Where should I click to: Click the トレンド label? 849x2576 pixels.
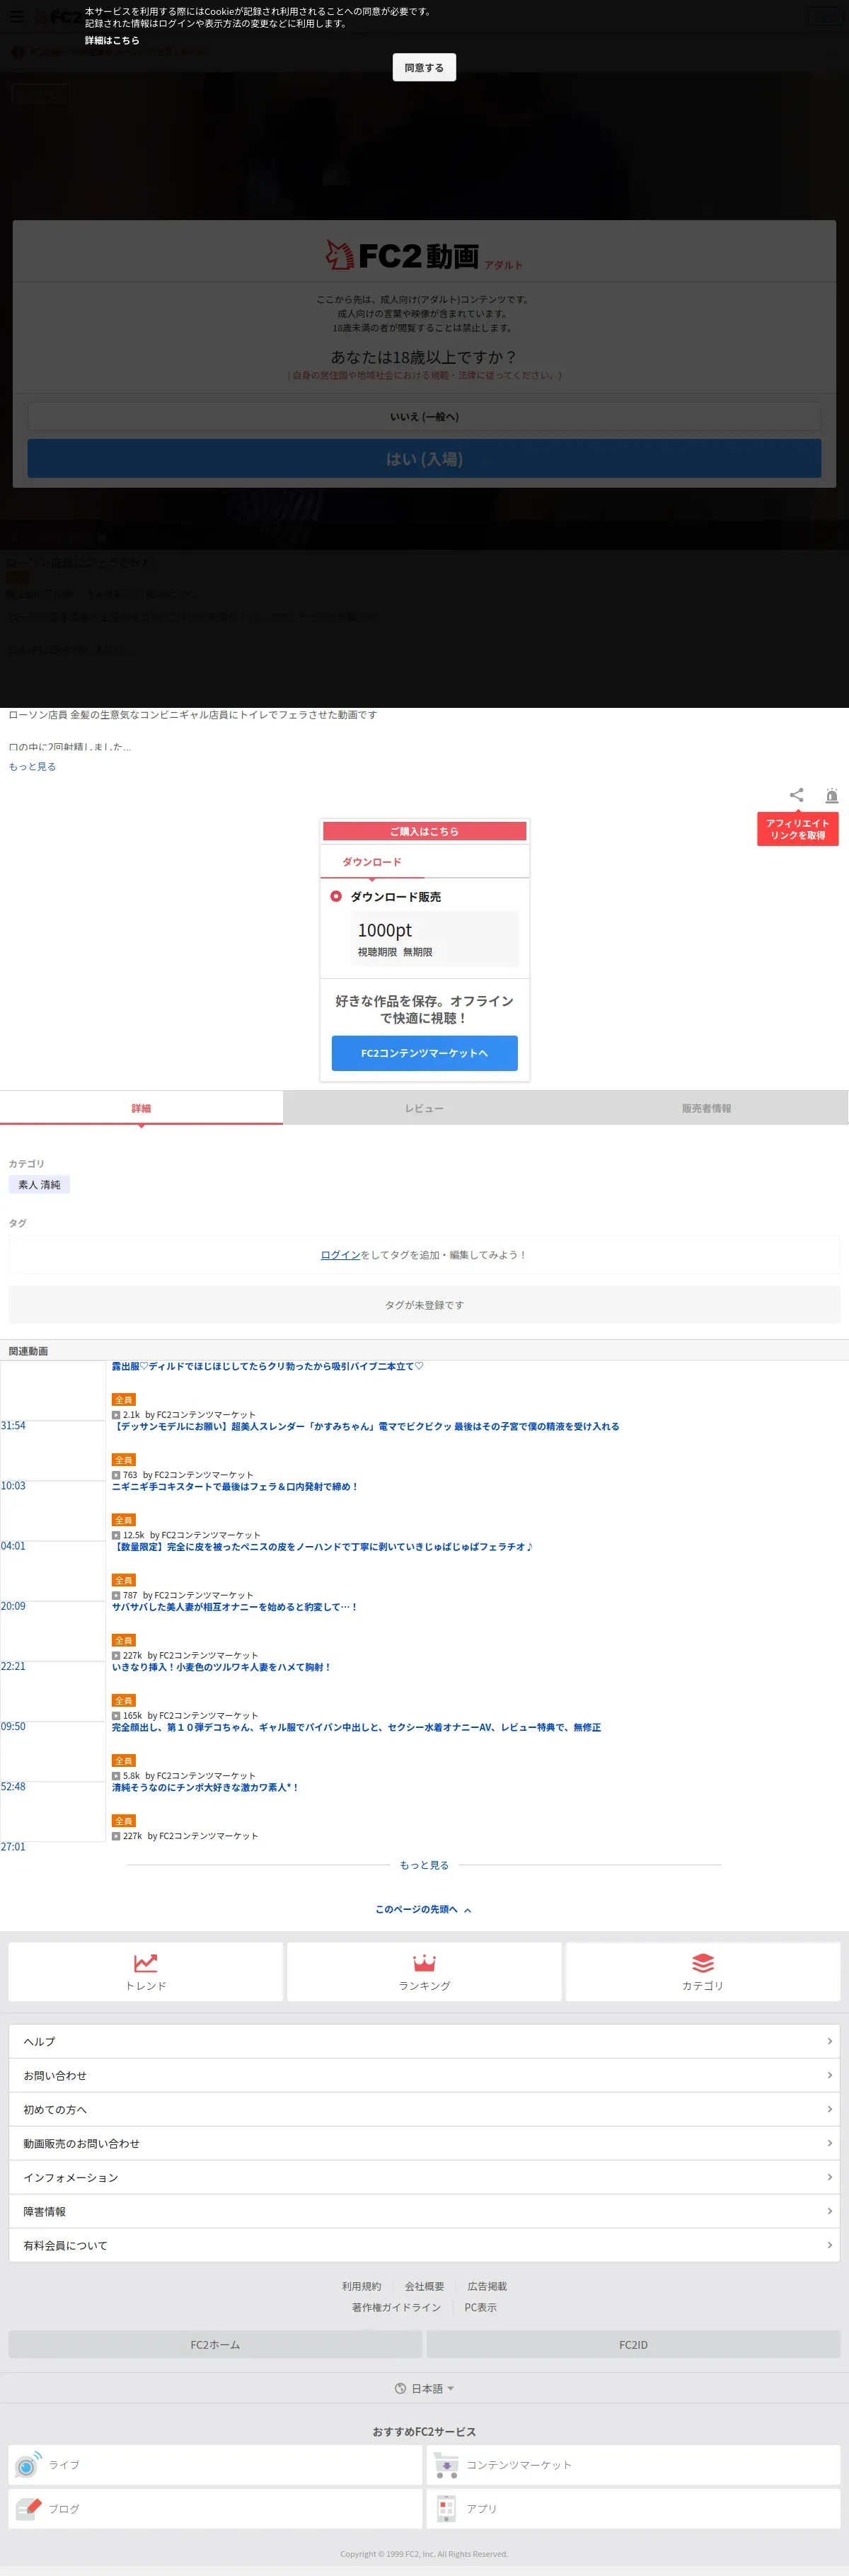[146, 1986]
